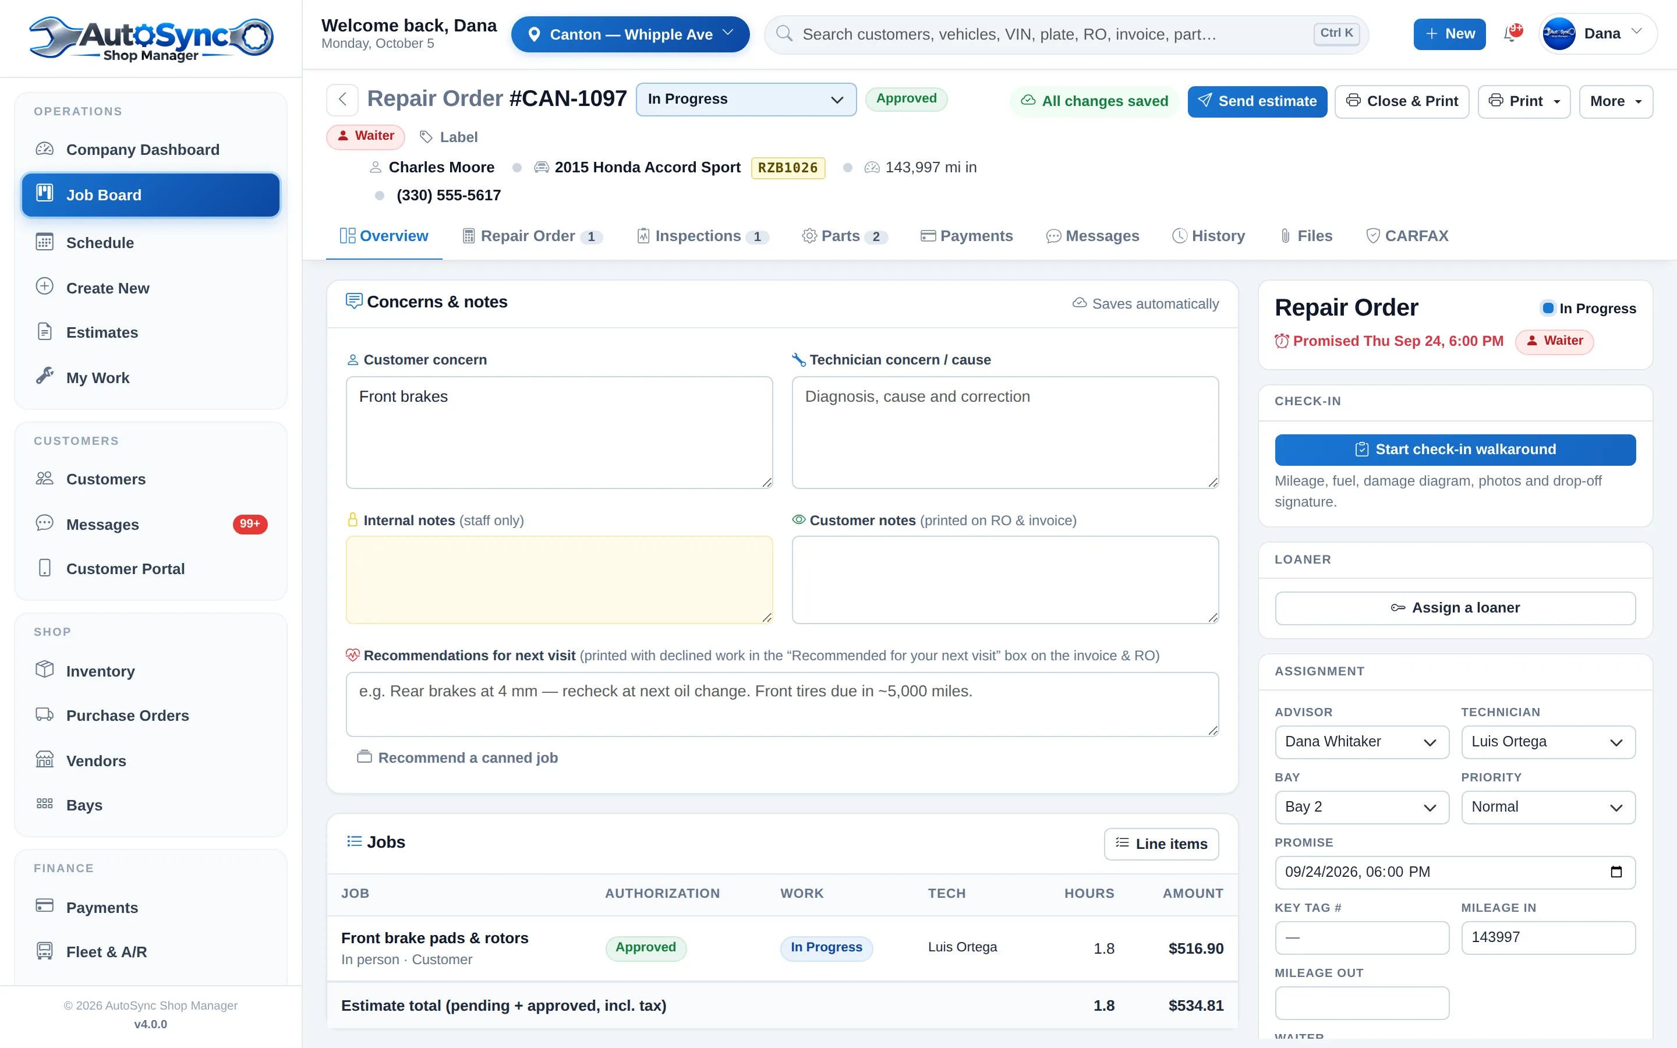Open Bays in the sidebar

pyautogui.click(x=150, y=805)
